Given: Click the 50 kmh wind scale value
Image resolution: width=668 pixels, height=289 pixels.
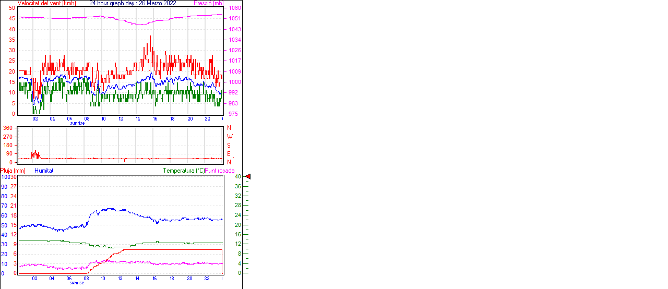Looking at the screenshot, I should [x=12, y=8].
